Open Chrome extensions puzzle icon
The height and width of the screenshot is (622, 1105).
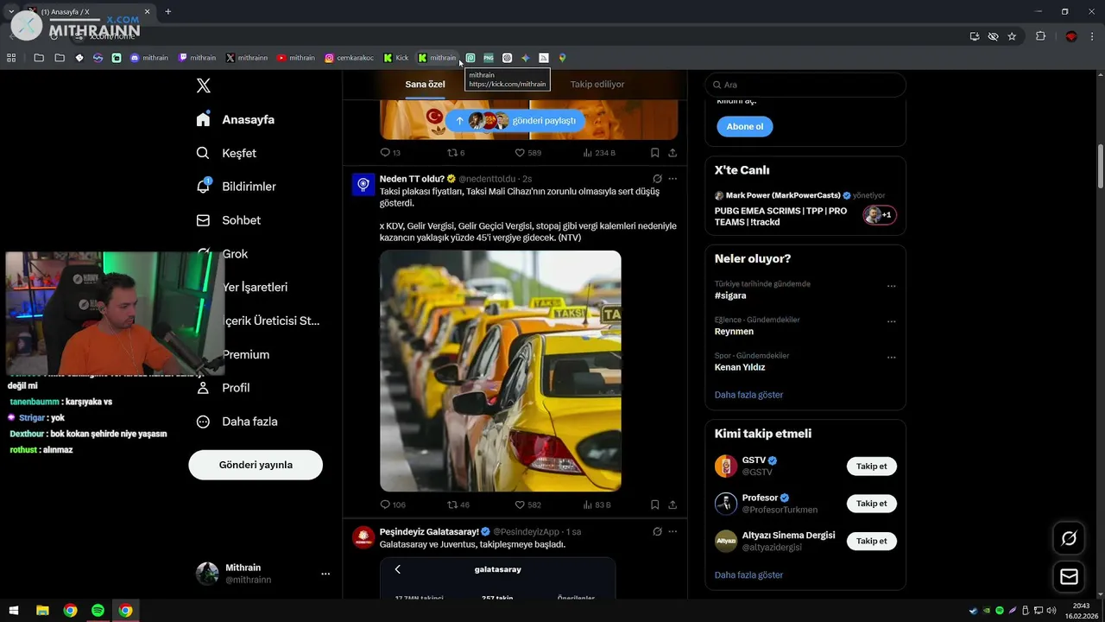1040,36
